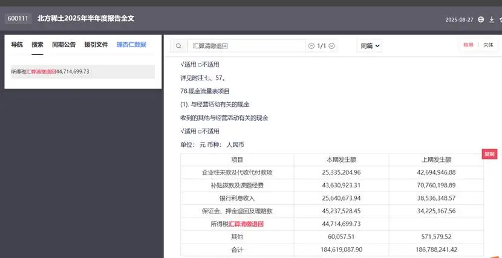Click the row label 其他
502x258 pixels.
(x=237, y=237)
